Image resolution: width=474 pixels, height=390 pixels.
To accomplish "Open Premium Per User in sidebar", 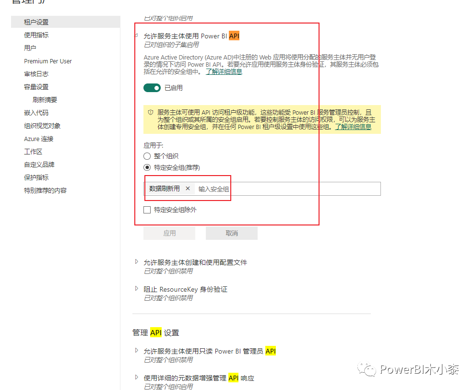I will 48,61.
